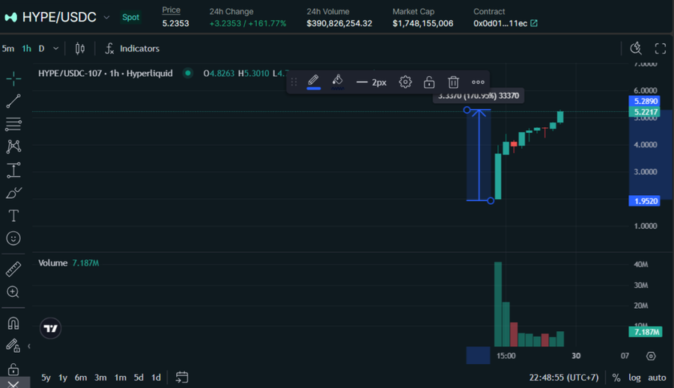Toggle lock all drawing tools
Screen dimensions: 674x388
tap(13, 369)
